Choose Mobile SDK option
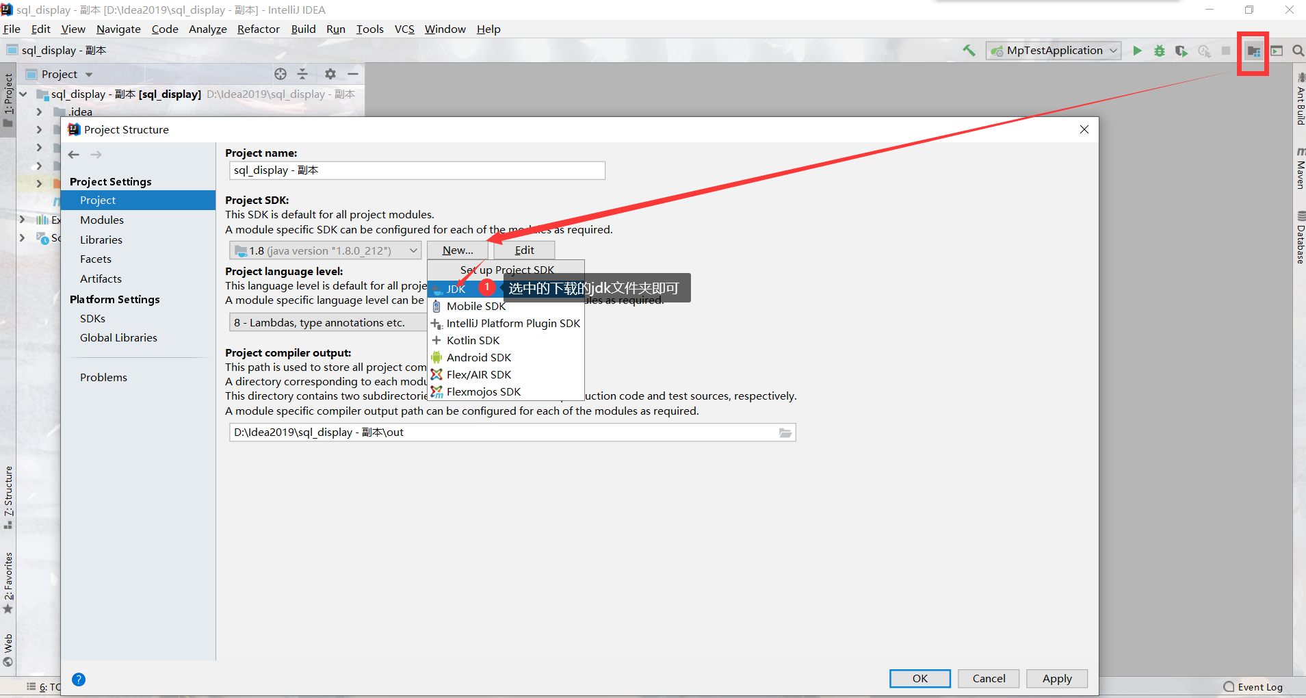 (506, 307)
